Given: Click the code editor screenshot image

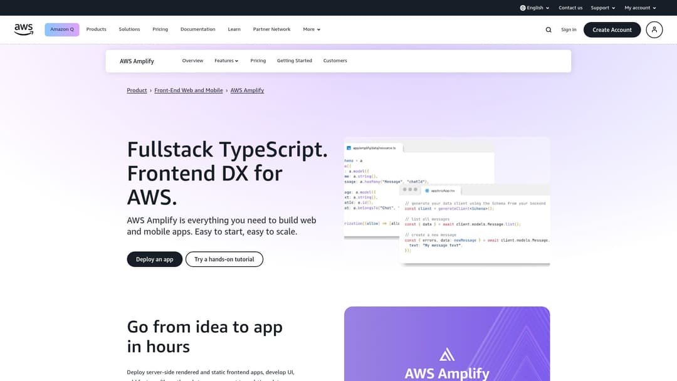Looking at the screenshot, I should (x=447, y=202).
